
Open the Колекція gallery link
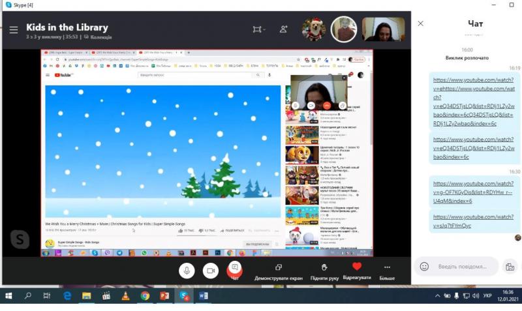point(98,37)
